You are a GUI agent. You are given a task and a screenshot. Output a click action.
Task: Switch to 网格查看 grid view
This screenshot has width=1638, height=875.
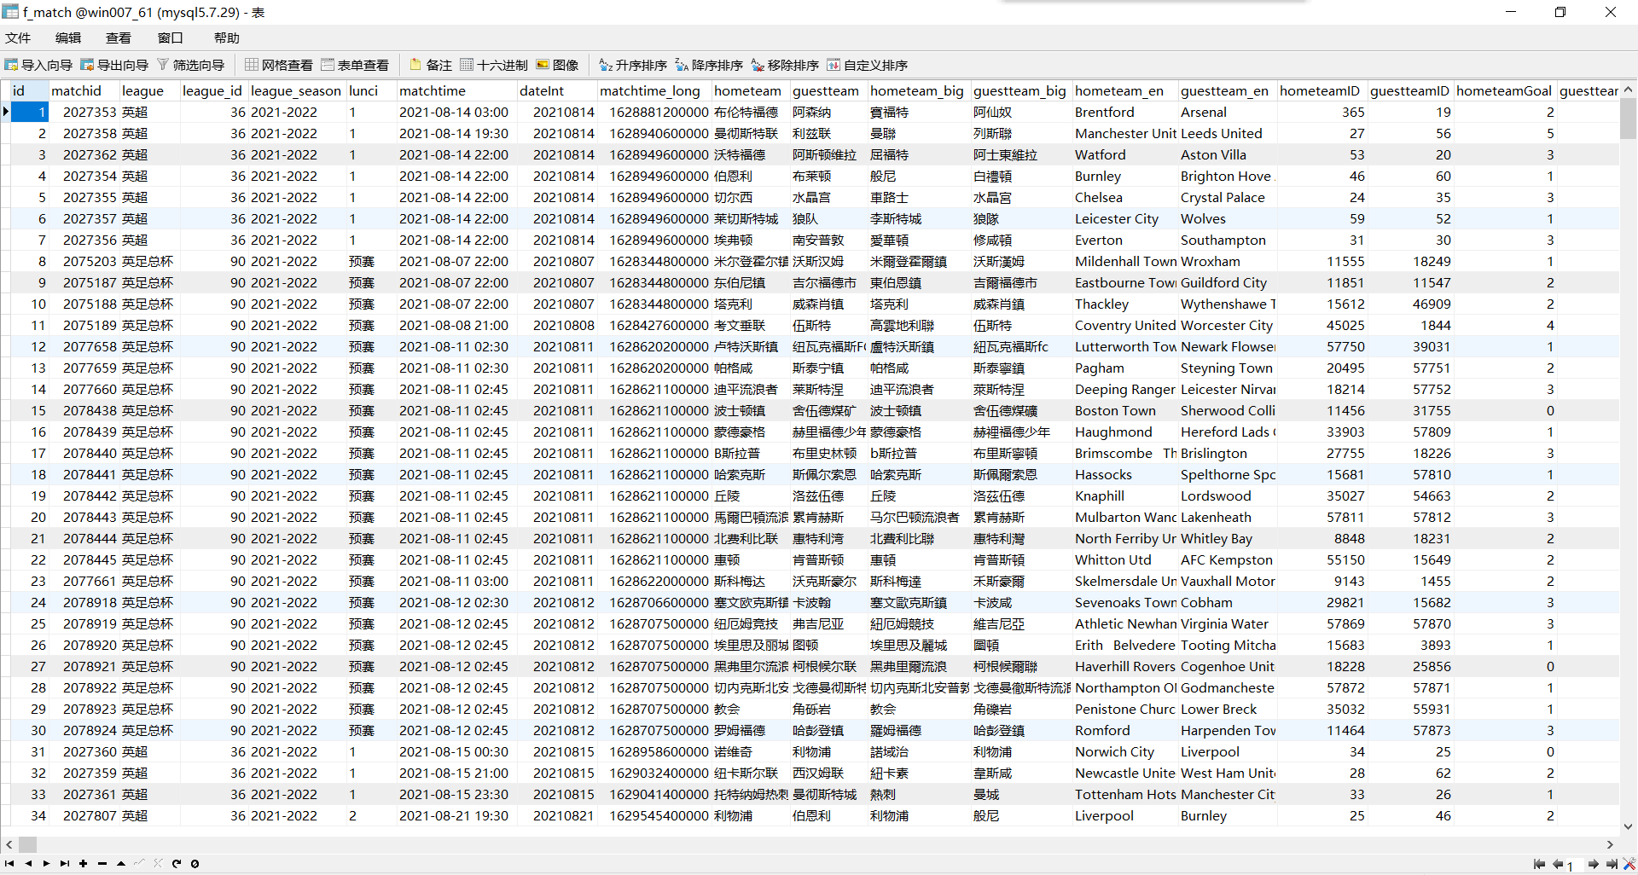pyautogui.click(x=279, y=65)
